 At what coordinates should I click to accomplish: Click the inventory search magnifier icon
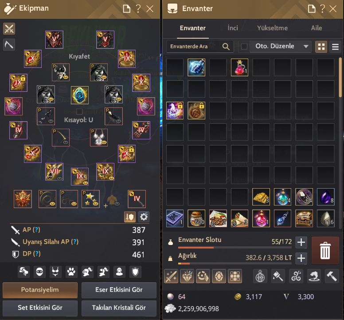coord(226,46)
